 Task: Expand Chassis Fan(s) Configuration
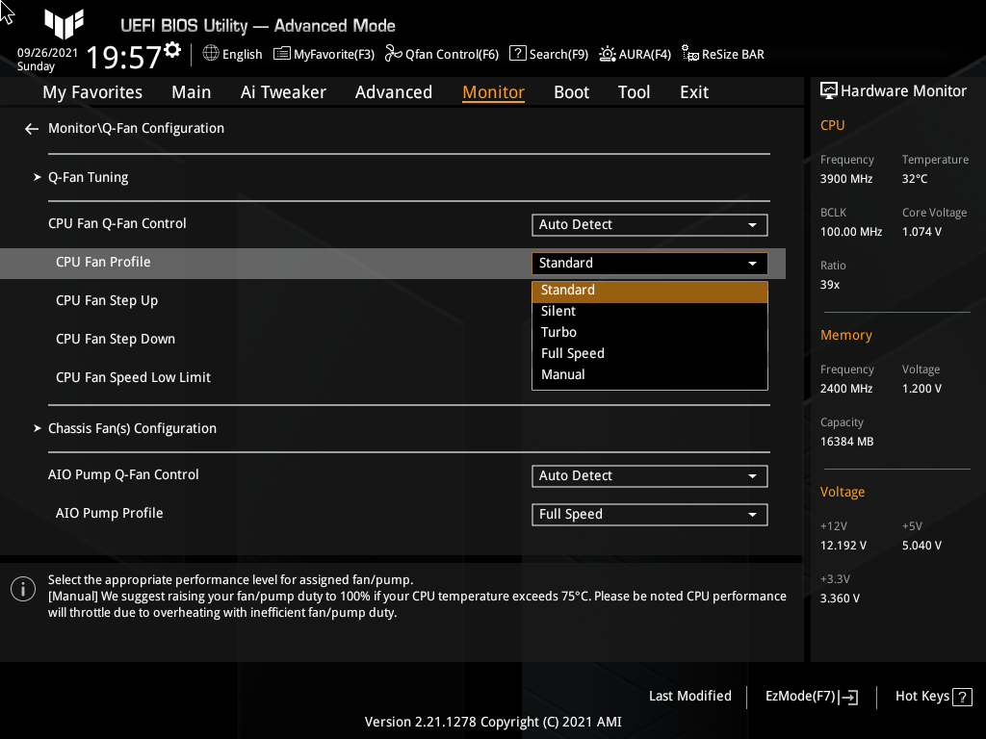point(132,428)
